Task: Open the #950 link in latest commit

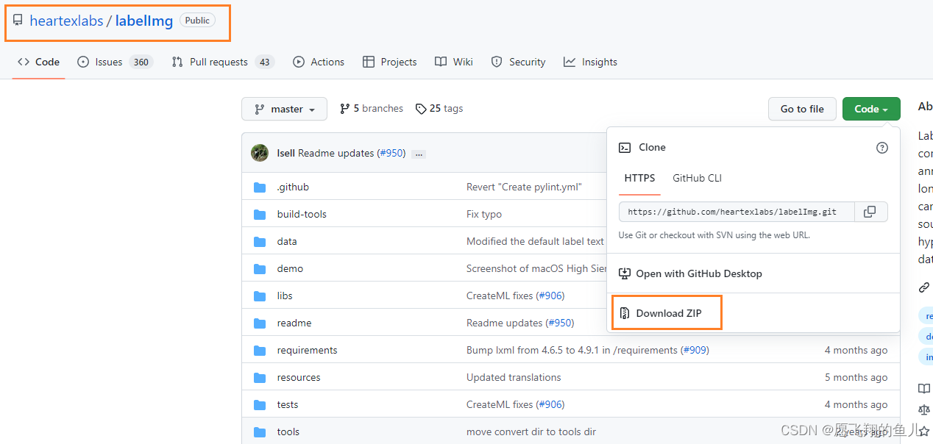Action: pos(391,153)
